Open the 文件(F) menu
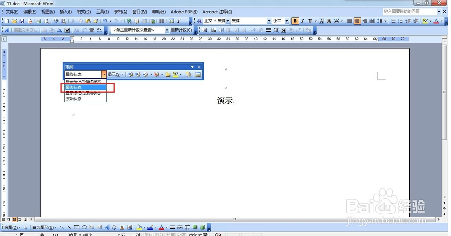 coord(12,12)
